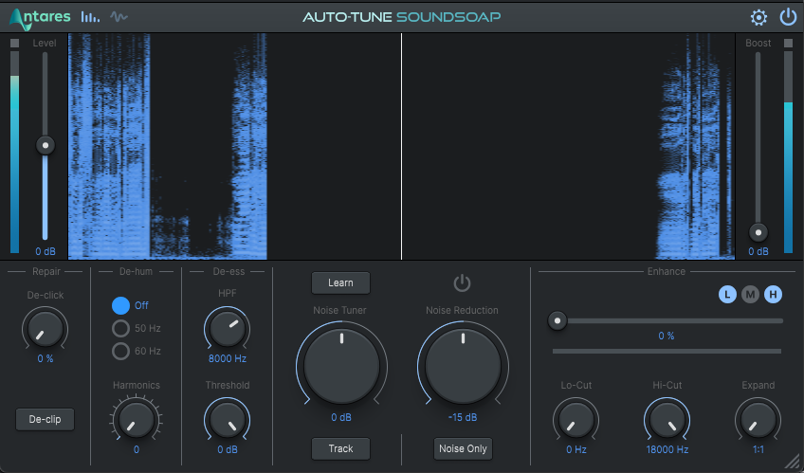Image resolution: width=804 pixels, height=473 pixels.
Task: Toggle the Enhance L band button
Action: pyautogui.click(x=727, y=294)
